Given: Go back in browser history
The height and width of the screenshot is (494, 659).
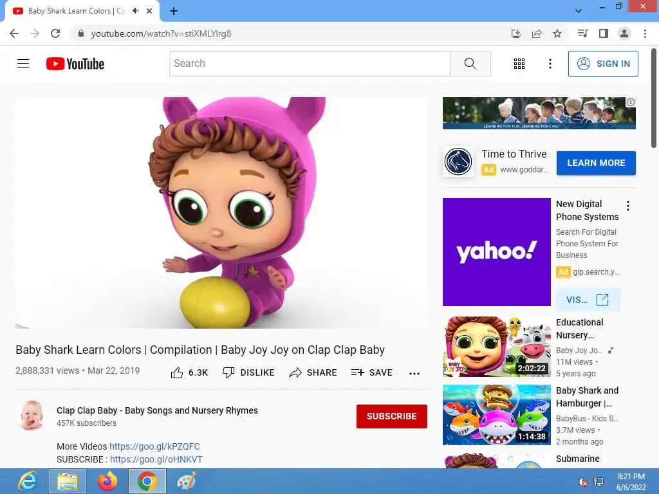Looking at the screenshot, I should 14,33.
